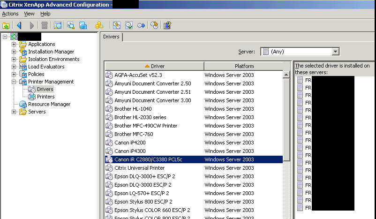Open the Actions menu

(x=10, y=14)
